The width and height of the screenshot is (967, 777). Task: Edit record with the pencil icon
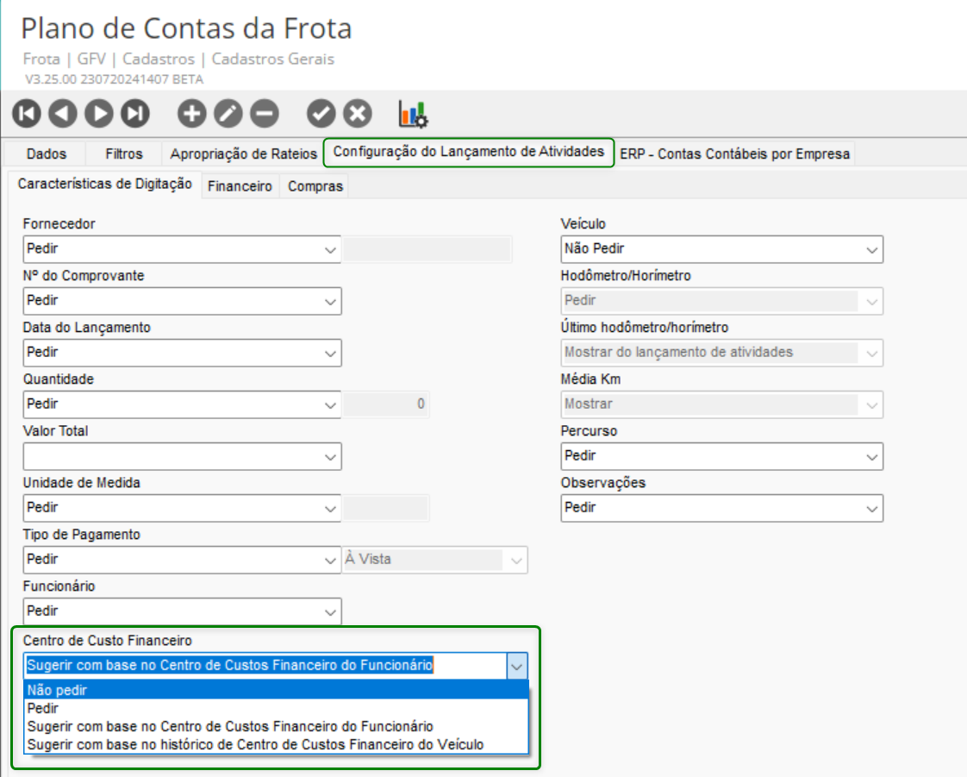[x=228, y=113]
